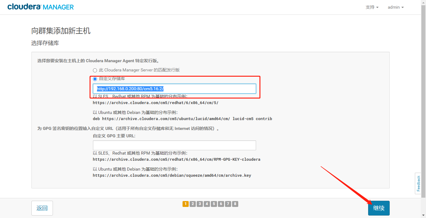Go to wizard step 3
This screenshot has height=218, width=426.
pyautogui.click(x=200, y=204)
